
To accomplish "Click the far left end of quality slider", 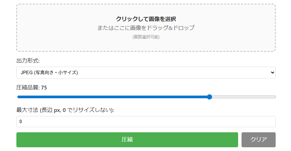I will click(18, 97).
